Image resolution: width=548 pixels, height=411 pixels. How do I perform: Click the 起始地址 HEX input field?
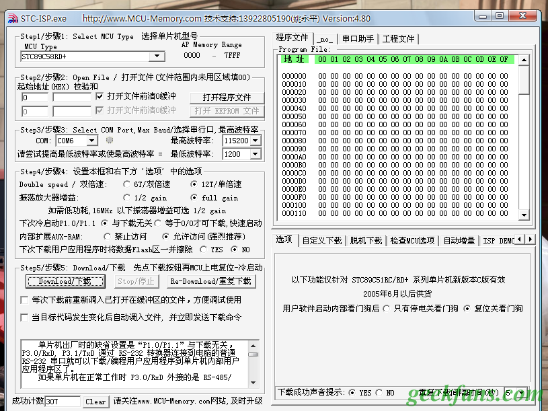pyautogui.click(x=35, y=98)
